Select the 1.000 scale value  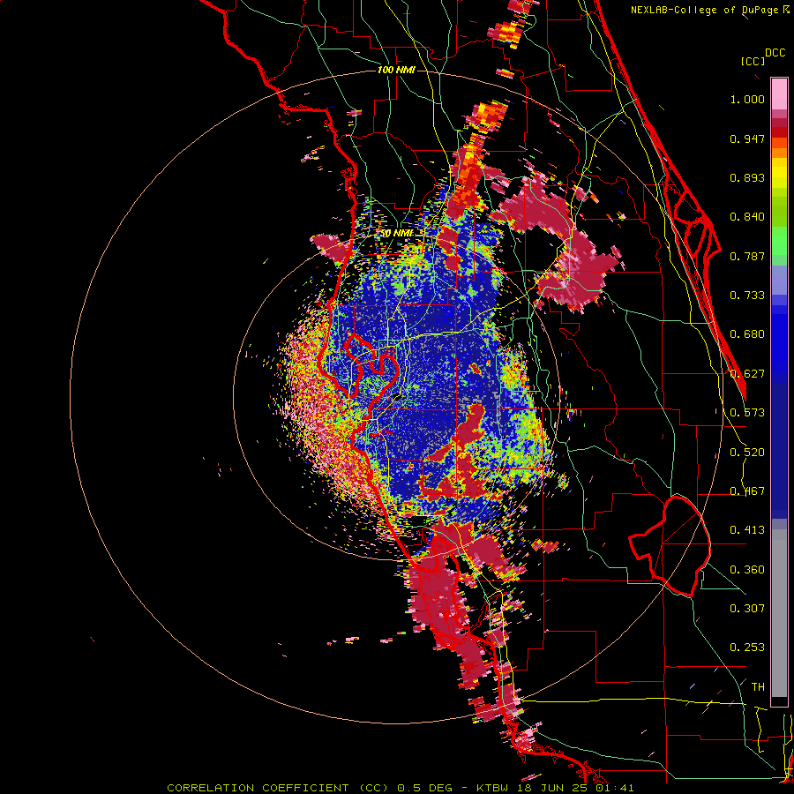[747, 99]
